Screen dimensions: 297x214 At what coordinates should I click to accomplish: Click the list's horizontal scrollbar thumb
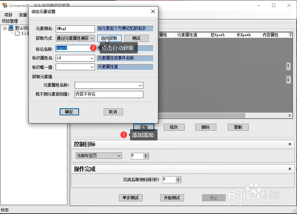202,115
